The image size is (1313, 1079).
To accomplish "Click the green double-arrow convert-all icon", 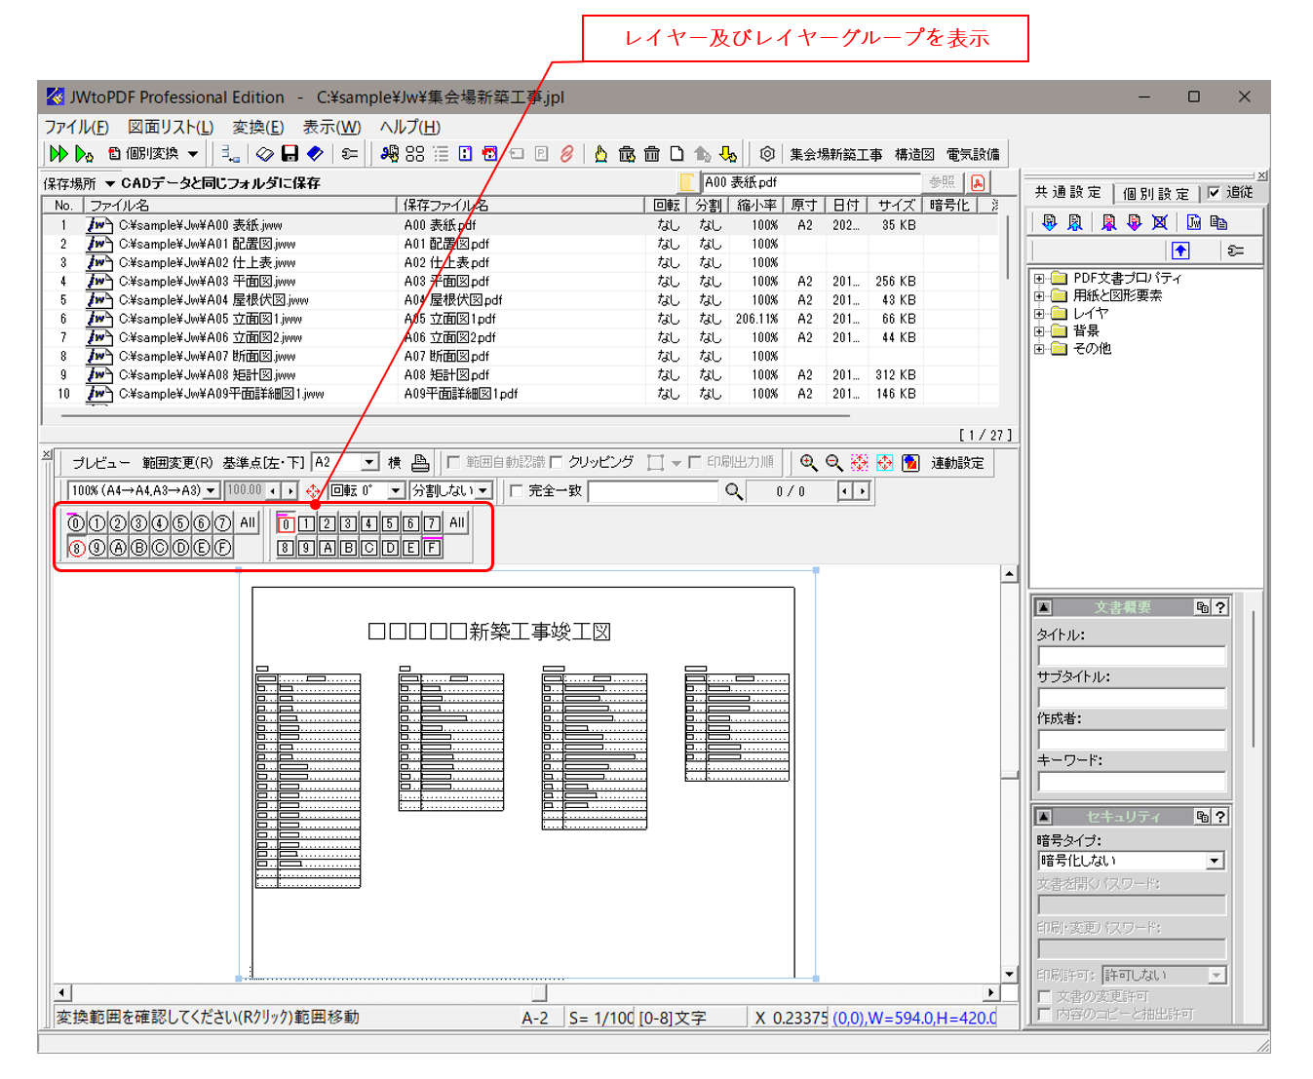I will [x=58, y=154].
